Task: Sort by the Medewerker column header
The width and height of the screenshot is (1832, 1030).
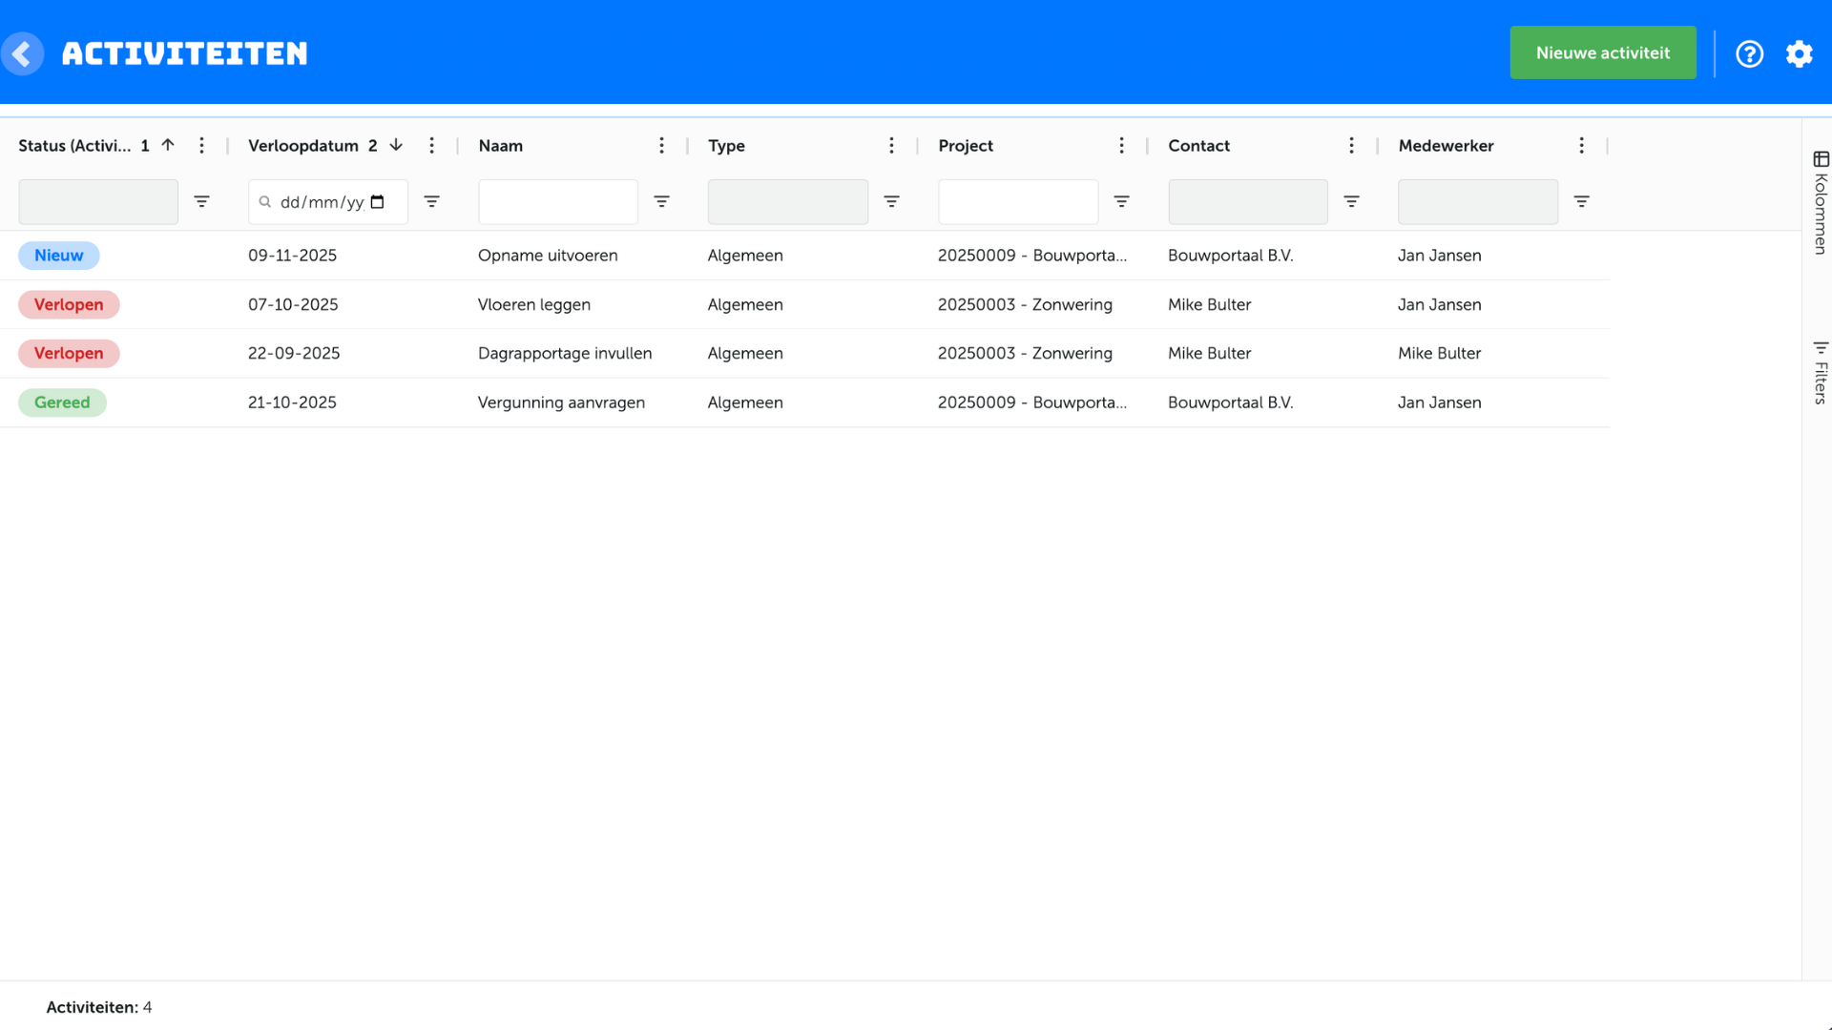Action: click(1446, 145)
